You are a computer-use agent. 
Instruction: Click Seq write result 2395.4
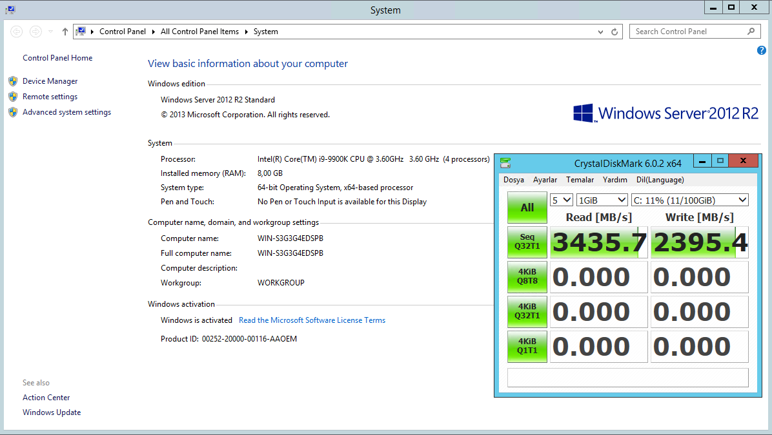coord(700,242)
